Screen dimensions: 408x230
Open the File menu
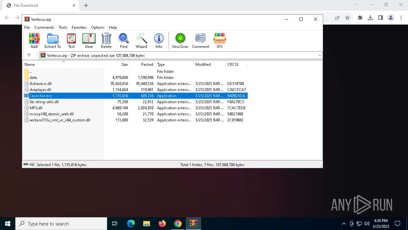(x=27, y=27)
